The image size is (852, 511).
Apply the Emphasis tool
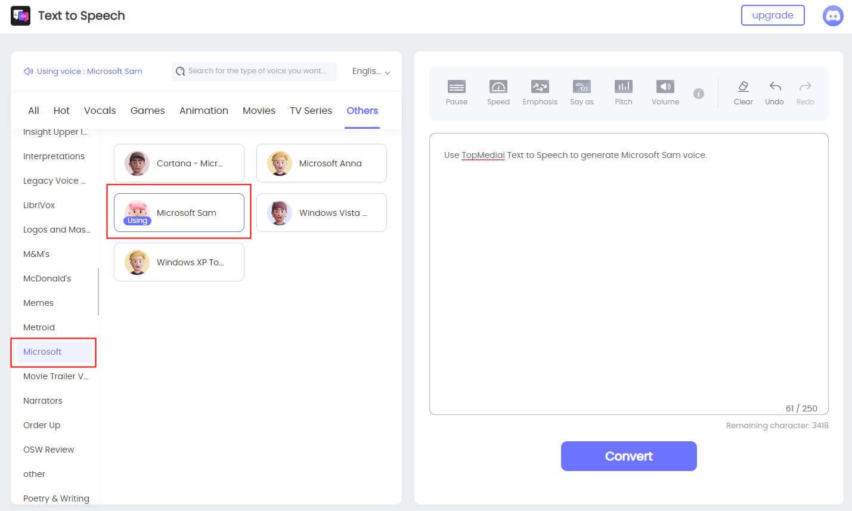coord(540,92)
